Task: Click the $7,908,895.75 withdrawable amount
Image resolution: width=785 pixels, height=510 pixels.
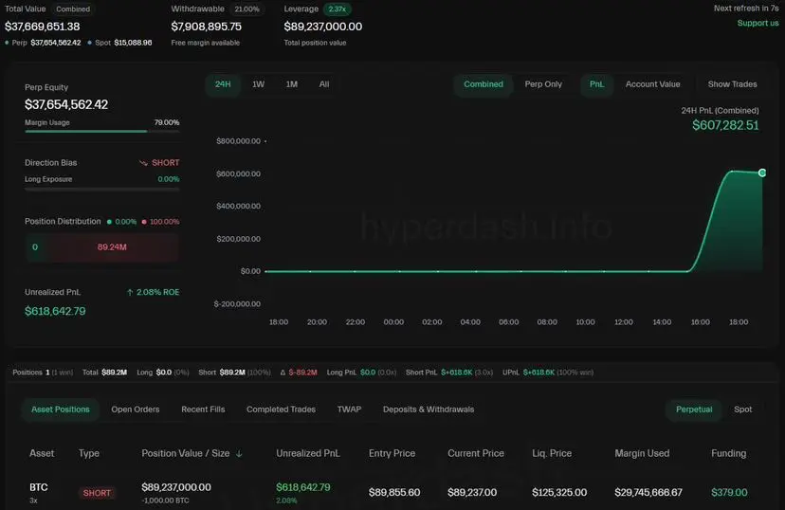Action: 207,27
